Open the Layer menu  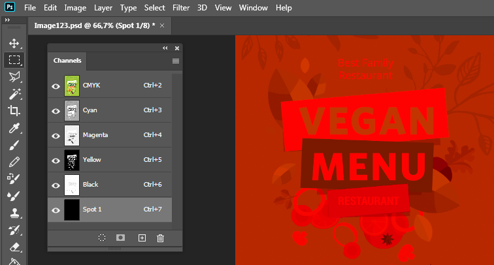(x=103, y=8)
